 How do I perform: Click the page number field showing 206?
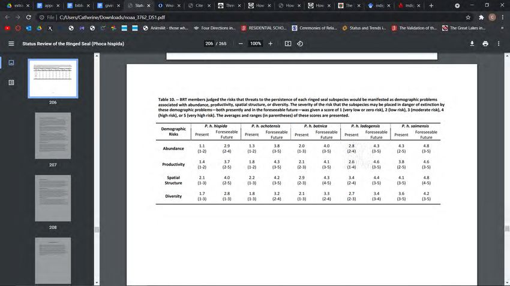click(209, 44)
